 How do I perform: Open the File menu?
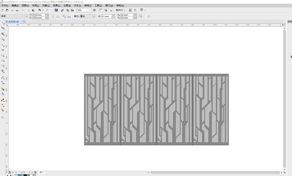(x=5, y=5)
